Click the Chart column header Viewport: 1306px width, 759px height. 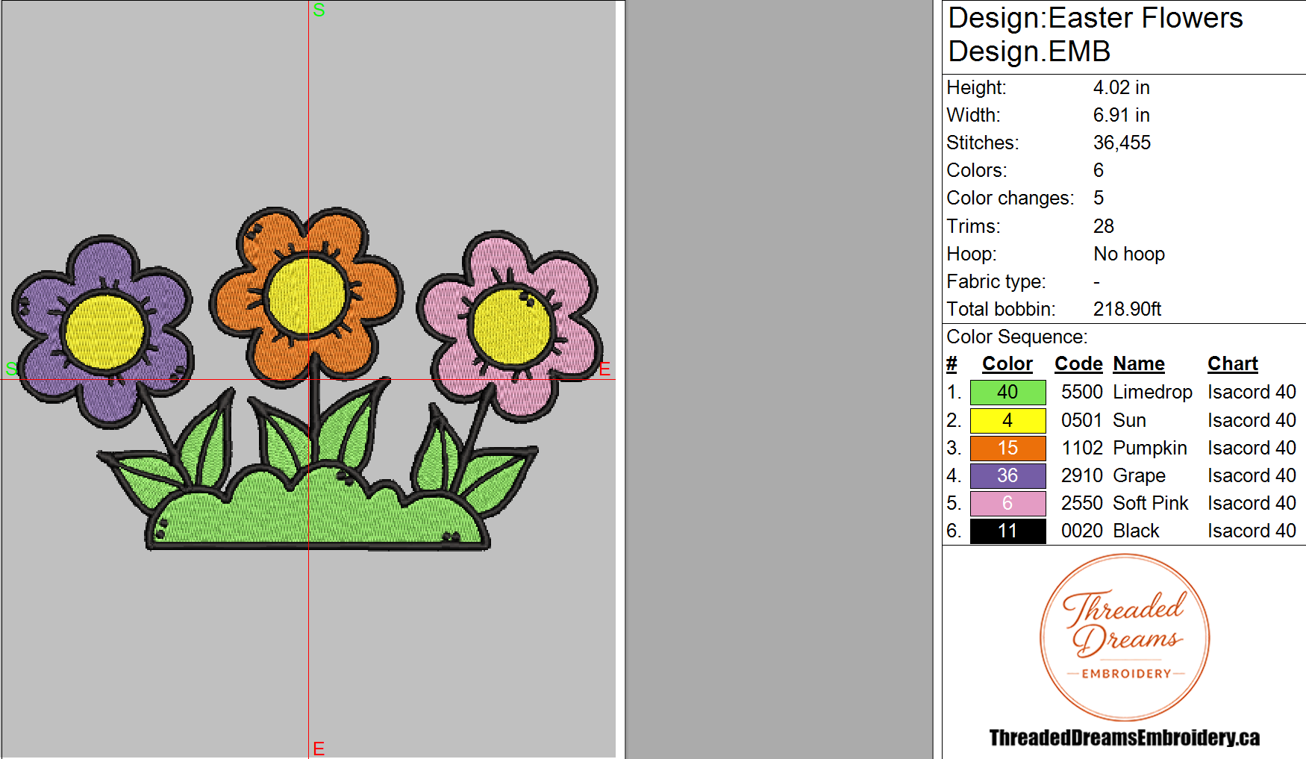(1233, 364)
